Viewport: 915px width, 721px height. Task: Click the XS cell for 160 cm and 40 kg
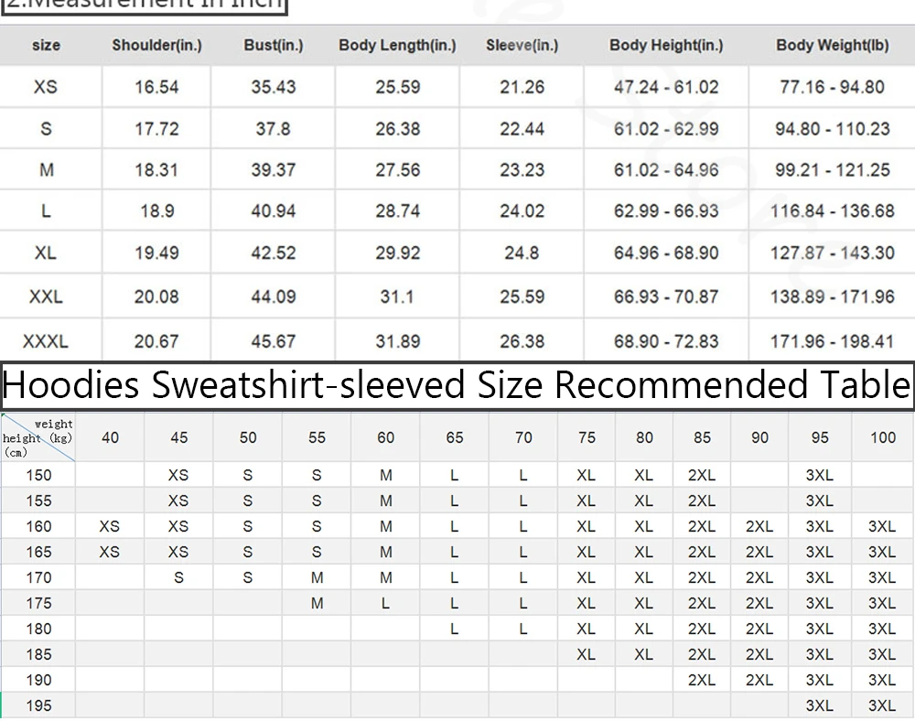click(109, 527)
